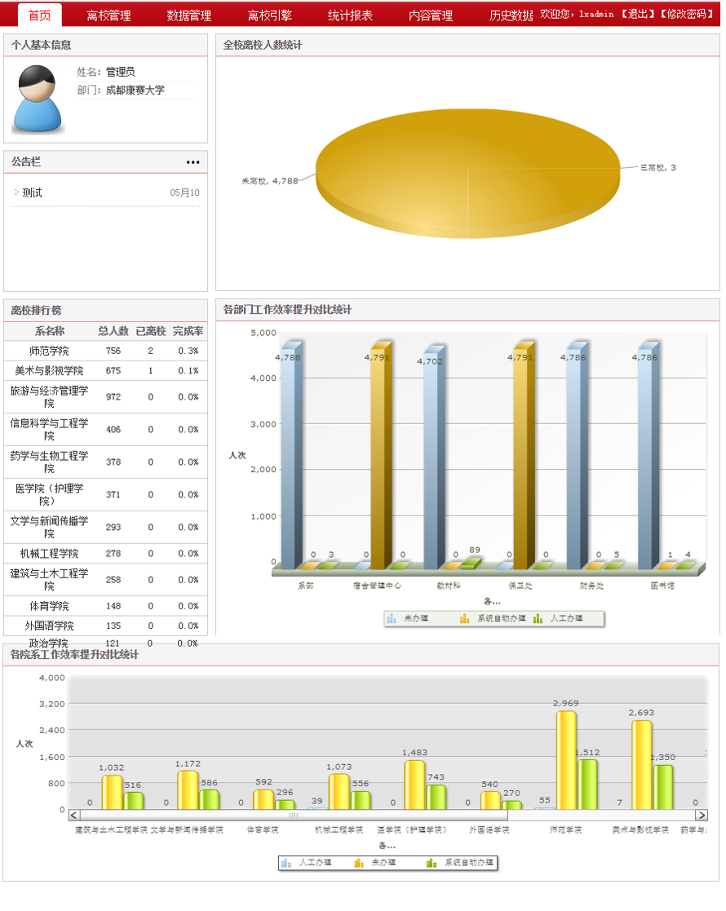Screen dimensions: 726x911
Task: Switch to the 首页 tab
Action: pos(39,15)
